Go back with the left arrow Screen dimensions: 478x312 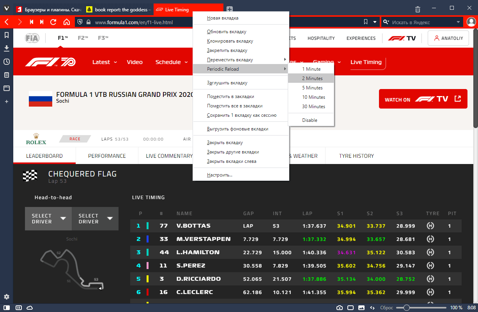[x=7, y=22]
